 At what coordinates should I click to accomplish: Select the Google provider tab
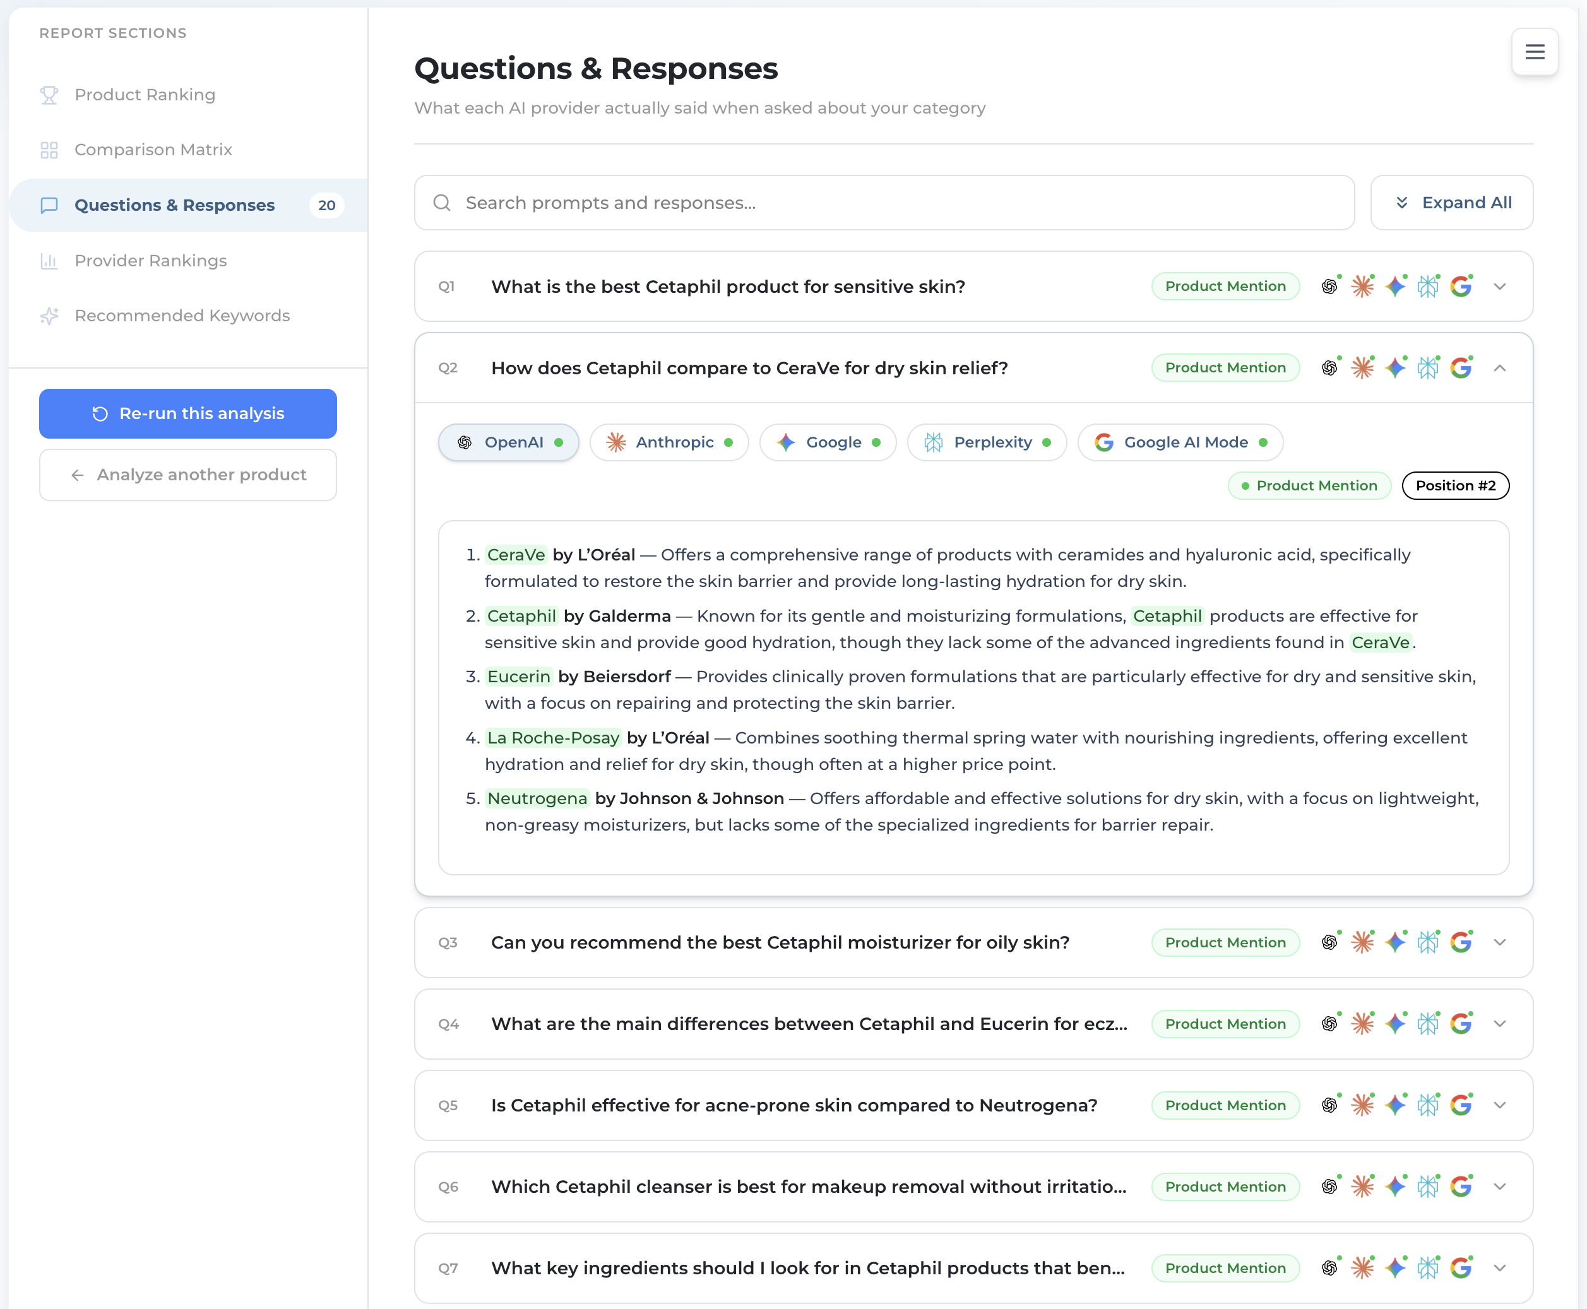click(828, 442)
